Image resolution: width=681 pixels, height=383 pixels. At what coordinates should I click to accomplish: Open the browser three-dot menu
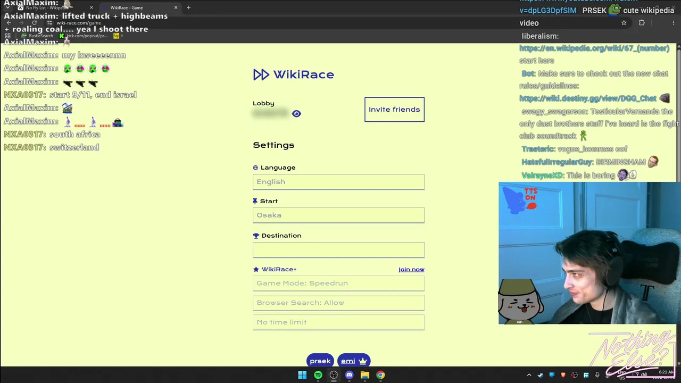(x=674, y=23)
